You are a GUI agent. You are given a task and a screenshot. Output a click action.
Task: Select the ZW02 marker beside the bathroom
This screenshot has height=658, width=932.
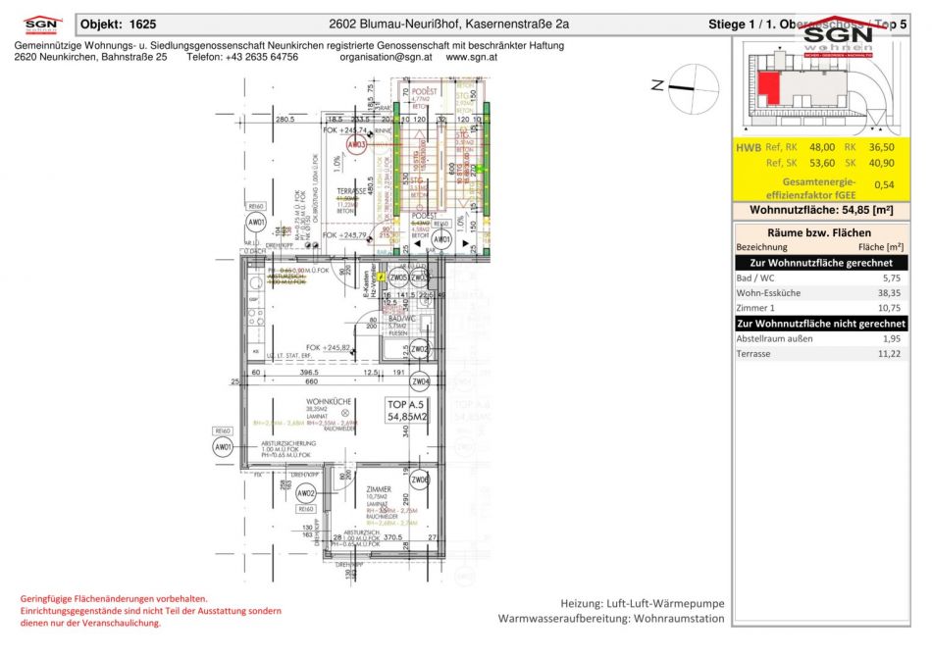[419, 348]
